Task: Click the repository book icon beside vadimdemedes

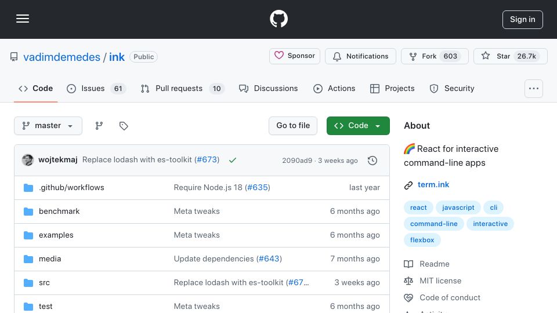Action: coord(14,57)
